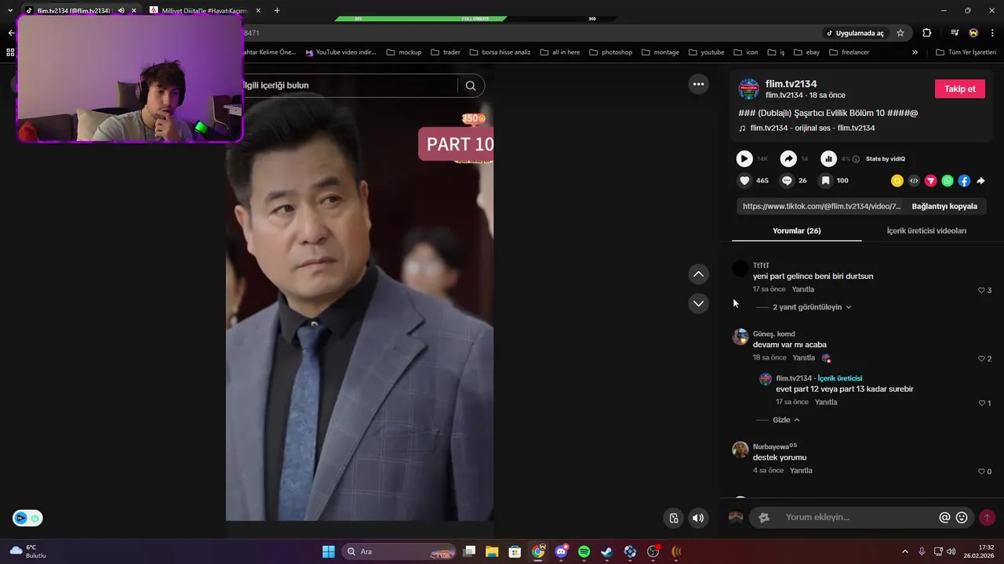Click Uygulamada aç in the address bar
1004x564 pixels.
coord(854,33)
